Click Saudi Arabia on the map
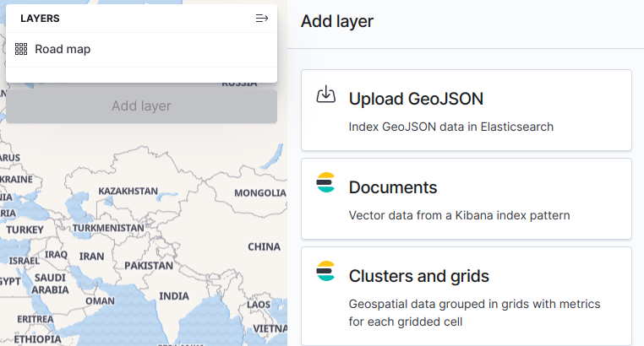Viewport: 644px width, 346px height. pyautogui.click(x=50, y=284)
